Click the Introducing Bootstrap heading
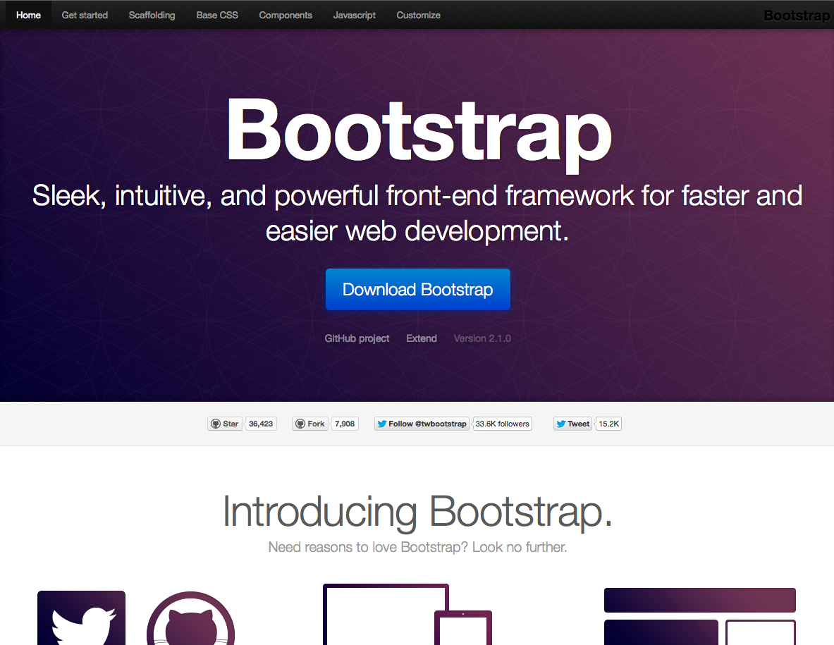834x645 pixels. coord(417,512)
